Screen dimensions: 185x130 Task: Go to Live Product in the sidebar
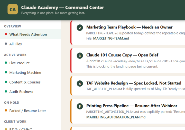30,63
